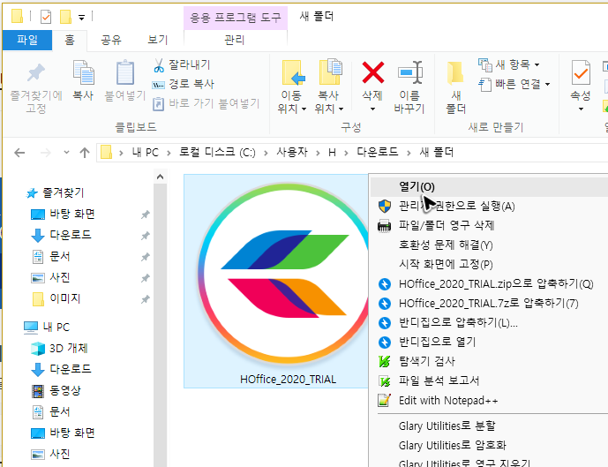Image resolution: width=608 pixels, height=467 pixels.
Task: Go back with the left arrow
Action: click(19, 153)
